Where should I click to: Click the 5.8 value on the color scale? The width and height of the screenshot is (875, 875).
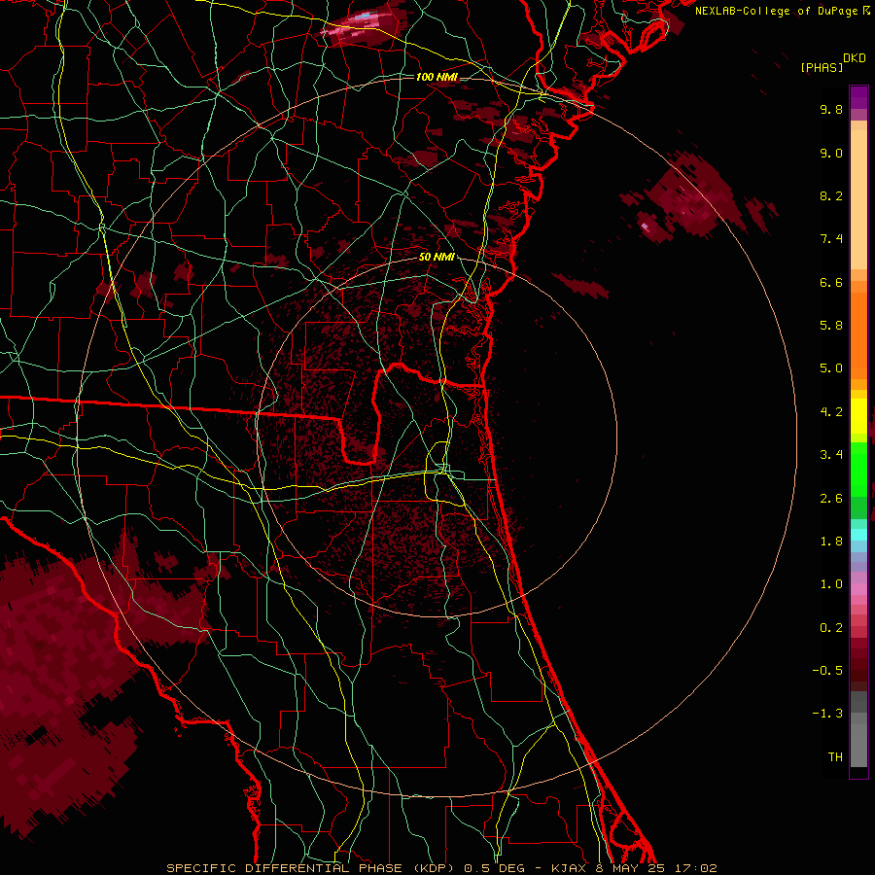pos(831,326)
